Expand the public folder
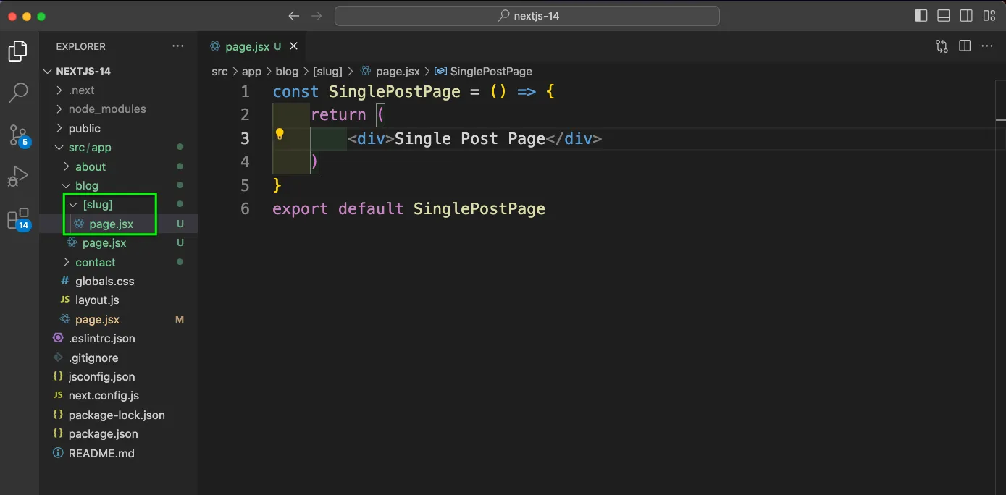This screenshot has height=495, width=1006. click(x=119, y=128)
